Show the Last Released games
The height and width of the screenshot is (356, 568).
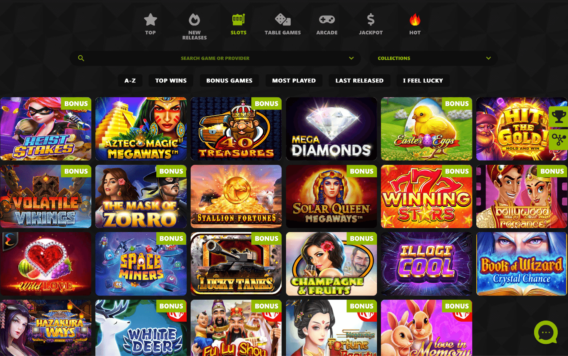pos(359,81)
